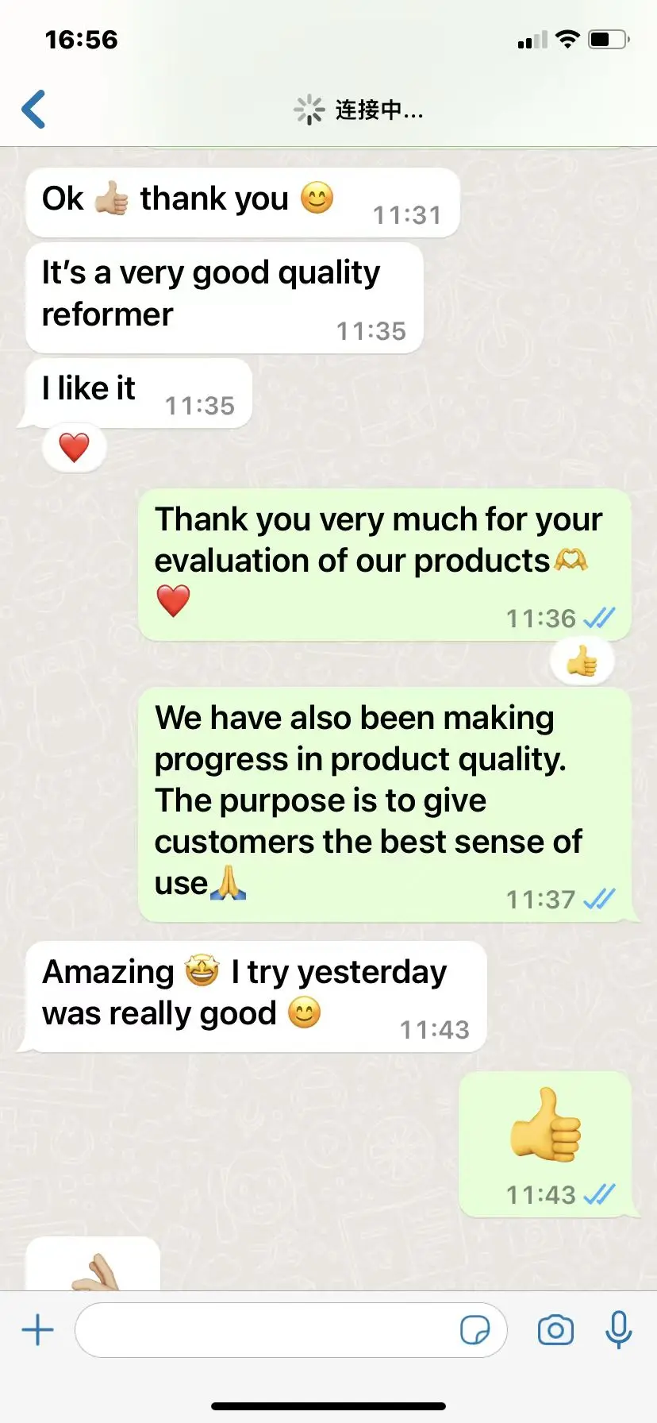657x1423 pixels.
Task: Tap the connecting status title
Action: tap(379, 110)
